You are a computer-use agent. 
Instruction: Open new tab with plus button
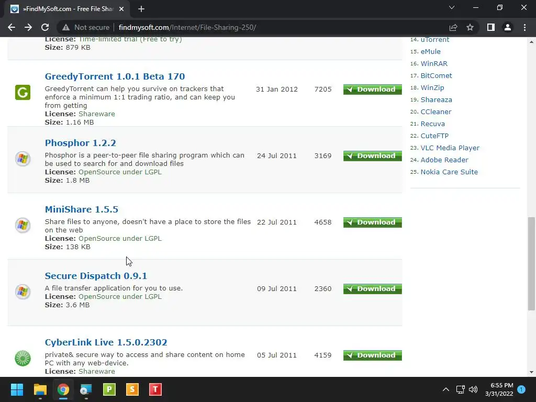coord(141,9)
